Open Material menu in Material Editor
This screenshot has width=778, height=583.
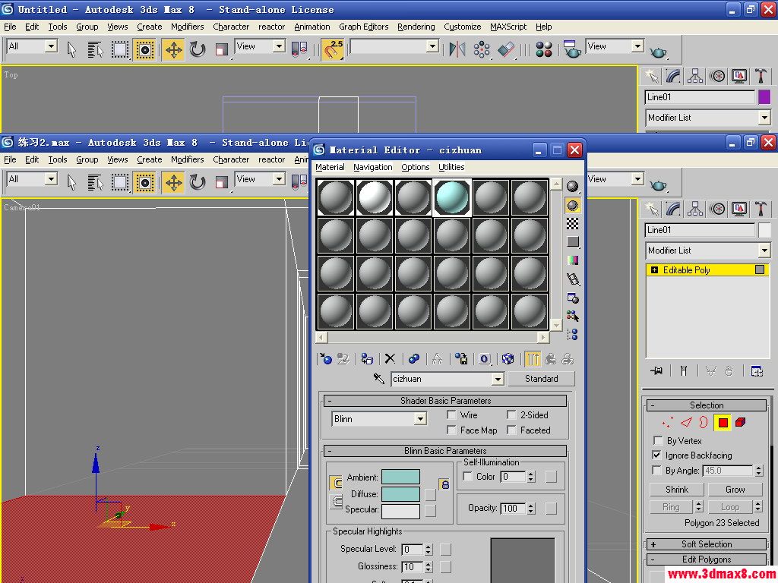click(330, 167)
